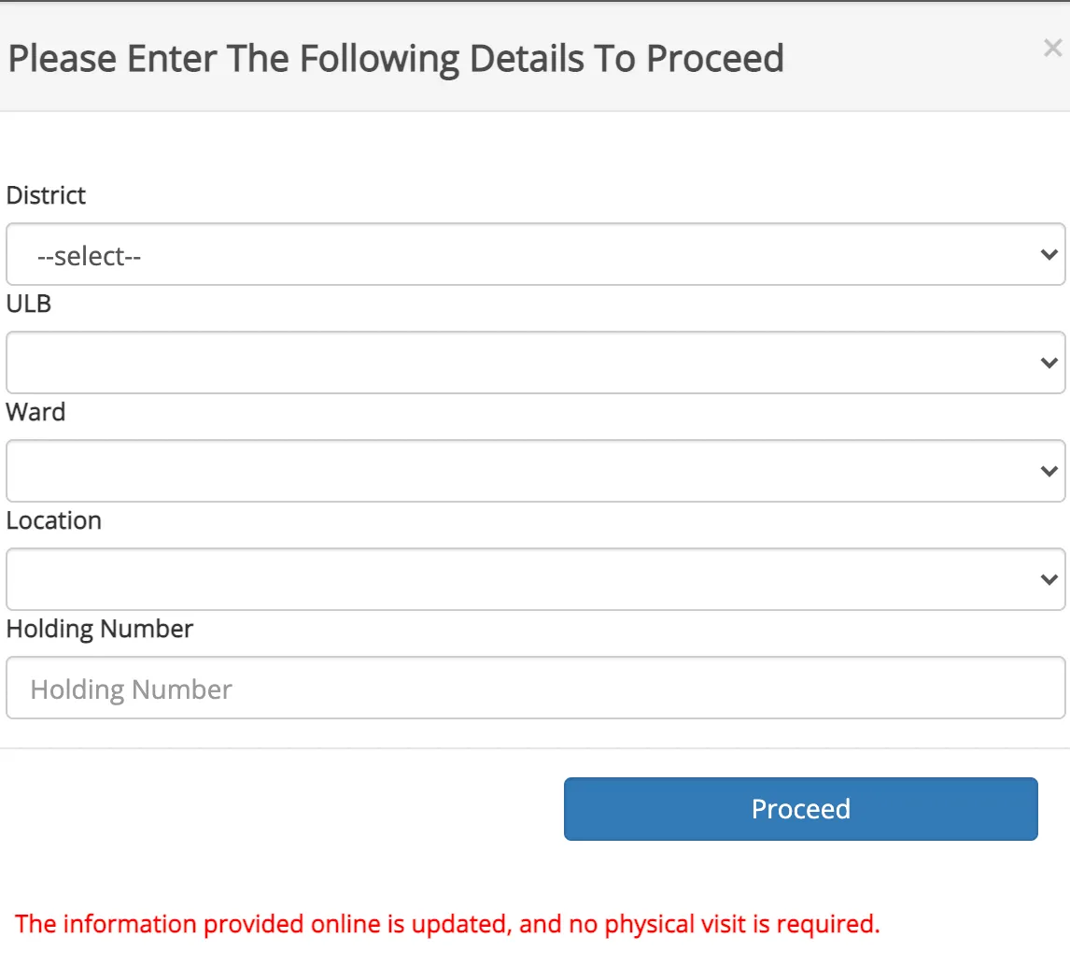Image resolution: width=1070 pixels, height=966 pixels.
Task: Click the Holding Number field label
Action: point(100,629)
